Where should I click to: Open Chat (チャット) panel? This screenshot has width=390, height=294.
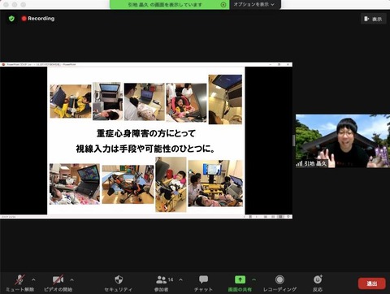click(203, 283)
